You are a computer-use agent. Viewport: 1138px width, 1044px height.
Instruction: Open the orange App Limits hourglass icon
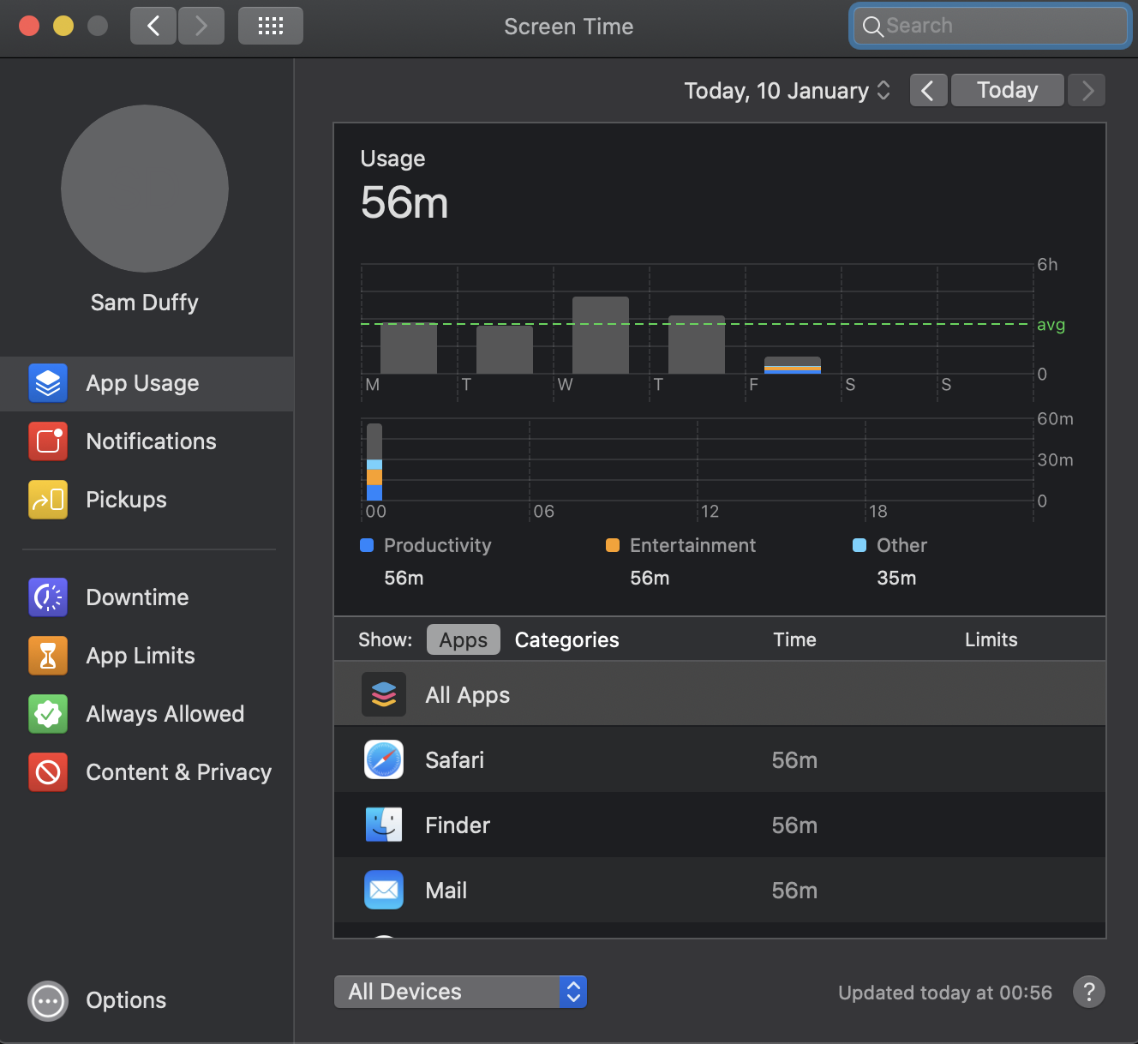tap(48, 656)
